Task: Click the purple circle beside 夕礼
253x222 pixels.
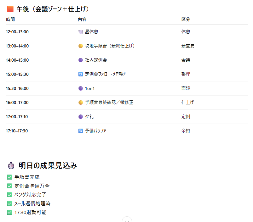Action: pos(81,117)
